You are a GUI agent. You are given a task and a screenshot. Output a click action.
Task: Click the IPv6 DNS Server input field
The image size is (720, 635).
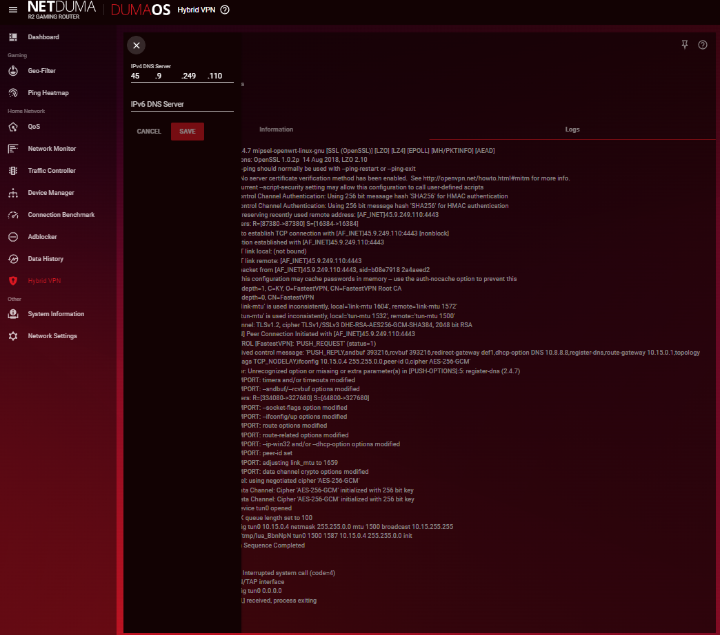pos(182,105)
